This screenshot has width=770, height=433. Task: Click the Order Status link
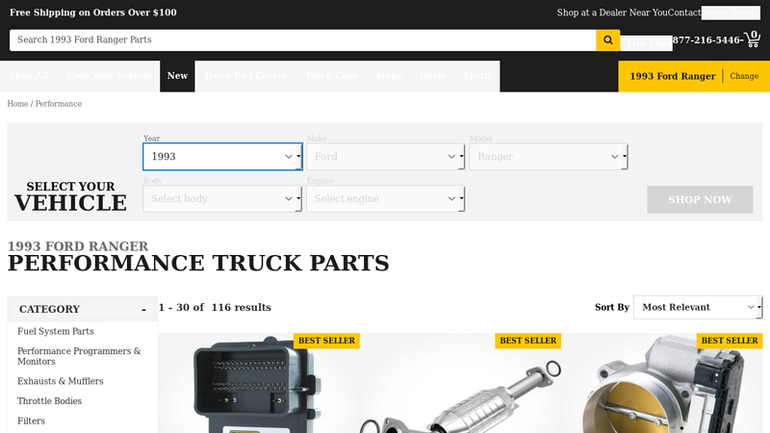[731, 13]
